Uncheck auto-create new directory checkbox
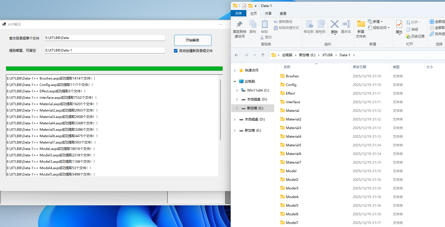445x227 pixels. point(176,51)
